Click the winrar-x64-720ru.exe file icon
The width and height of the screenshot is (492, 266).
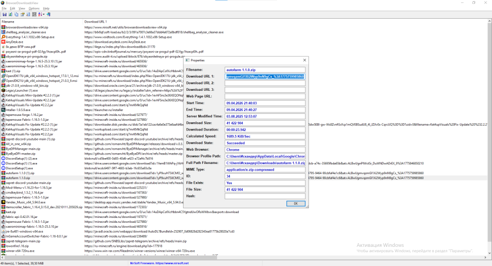[x=3, y=251]
